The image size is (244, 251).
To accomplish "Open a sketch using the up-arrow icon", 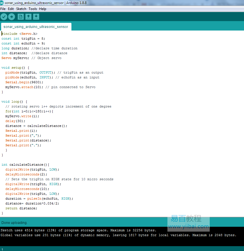I will [x=29, y=17].
